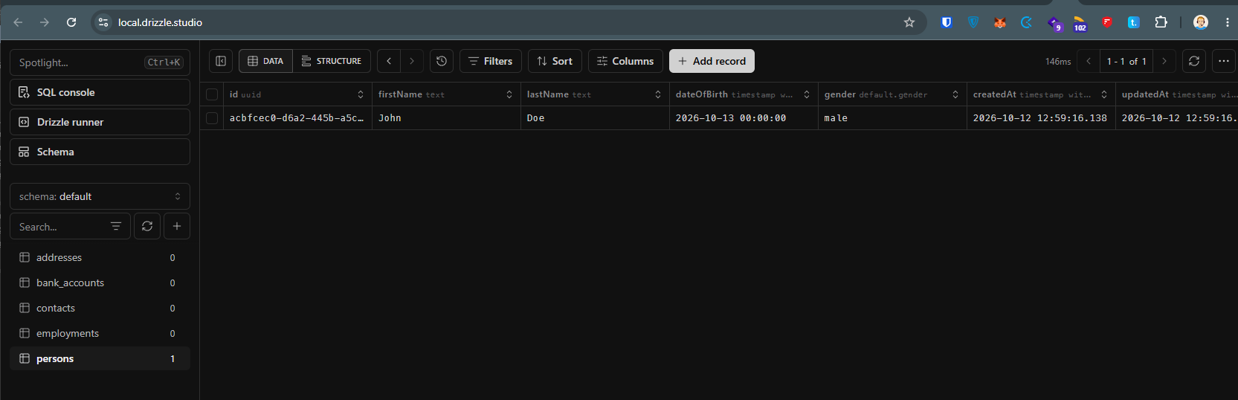Select the employments table

(x=100, y=333)
